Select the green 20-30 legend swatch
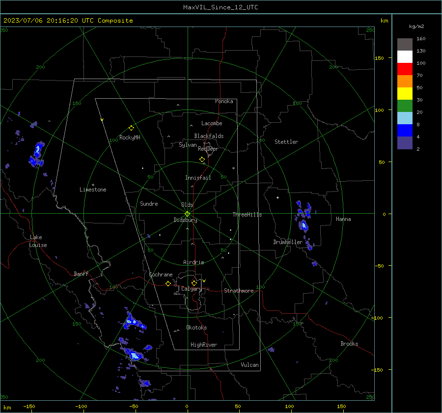This screenshot has height=413, width=442. pyautogui.click(x=405, y=106)
